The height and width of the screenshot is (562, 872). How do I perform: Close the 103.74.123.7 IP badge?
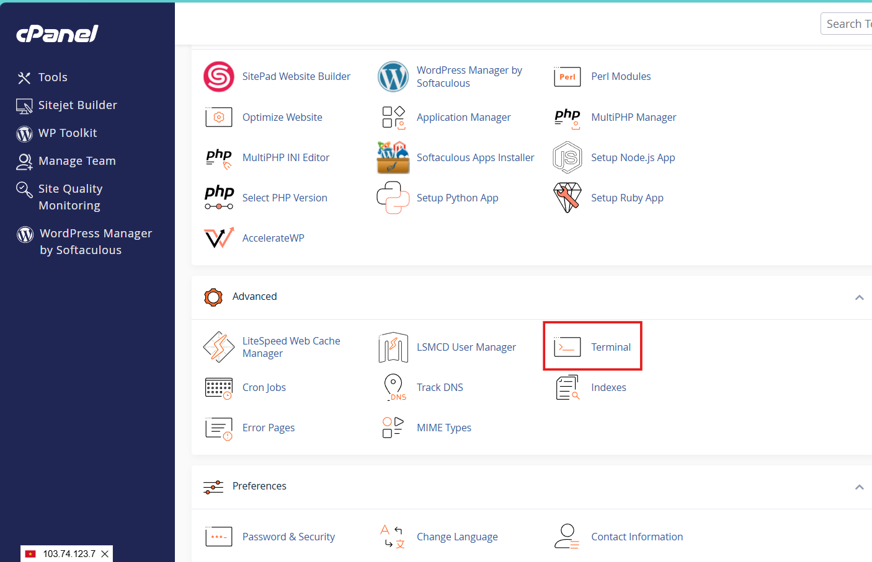coord(105,554)
